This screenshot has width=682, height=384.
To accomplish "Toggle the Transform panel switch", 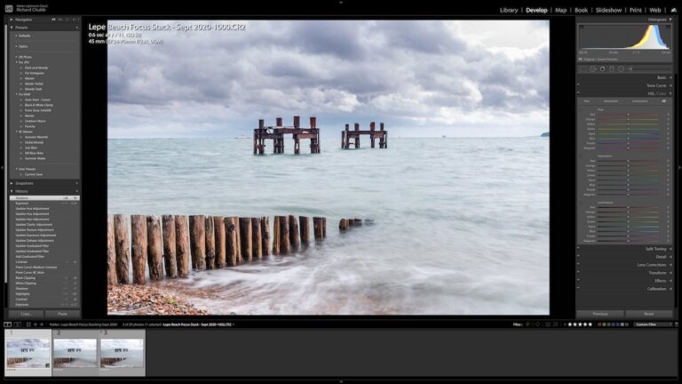I will tap(578, 272).
